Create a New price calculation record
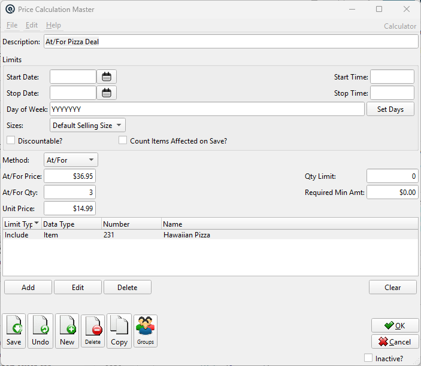Image resolution: width=421 pixels, height=366 pixels. click(x=67, y=331)
